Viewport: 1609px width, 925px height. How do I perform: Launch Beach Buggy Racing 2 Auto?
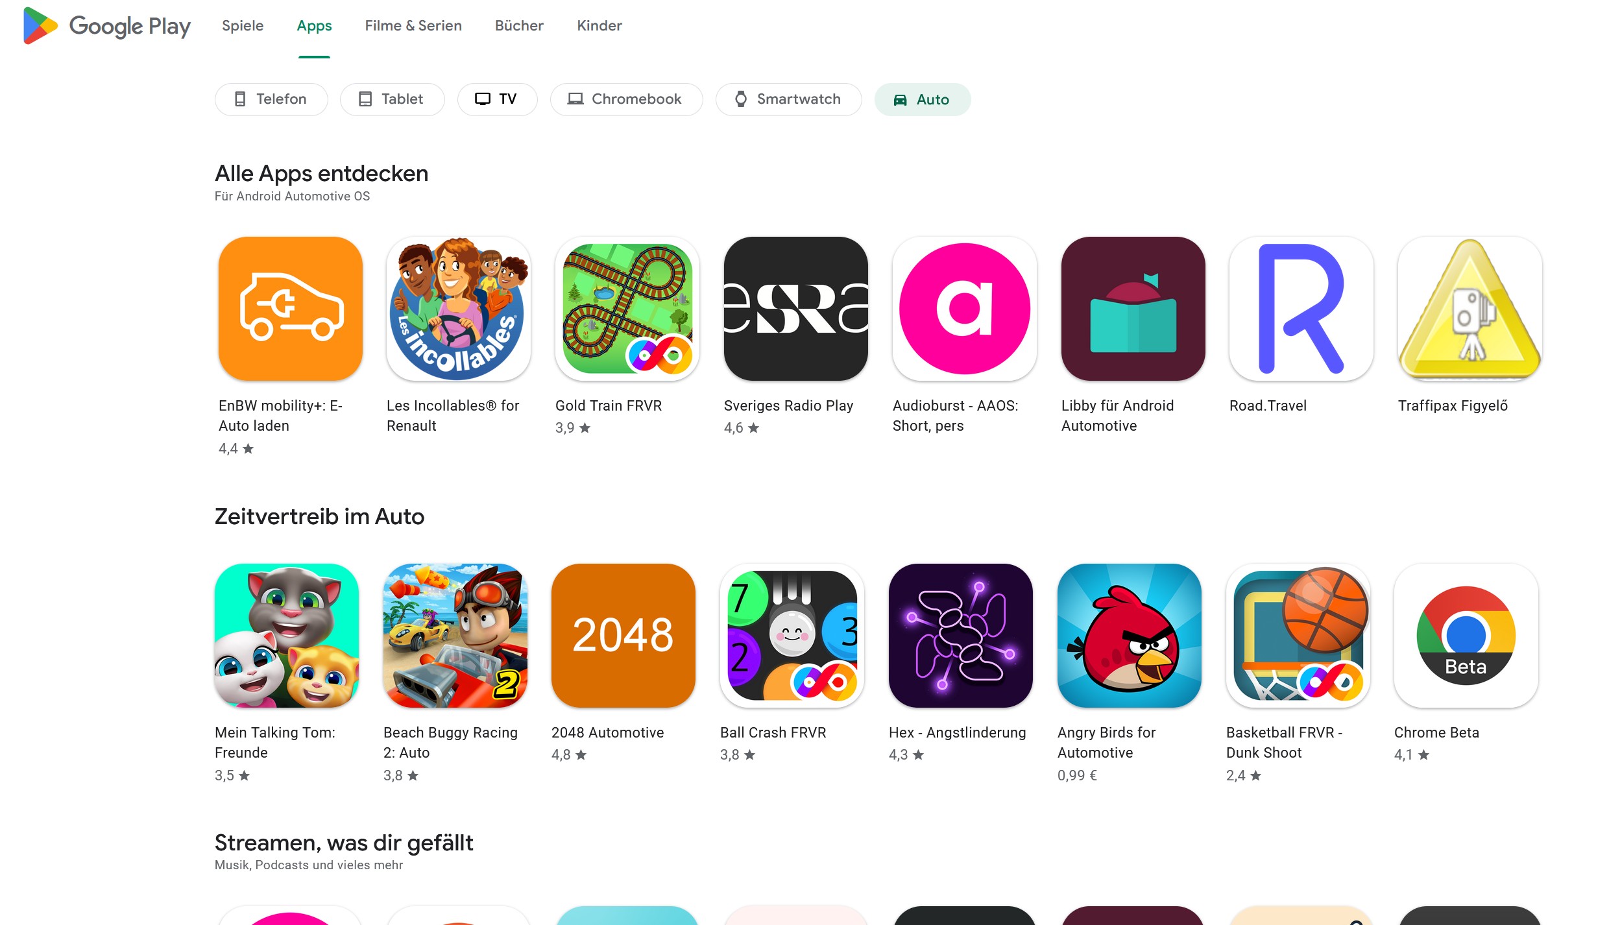(459, 636)
